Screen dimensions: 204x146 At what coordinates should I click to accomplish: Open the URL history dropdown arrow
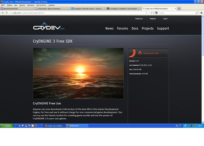click(x=149, y=13)
